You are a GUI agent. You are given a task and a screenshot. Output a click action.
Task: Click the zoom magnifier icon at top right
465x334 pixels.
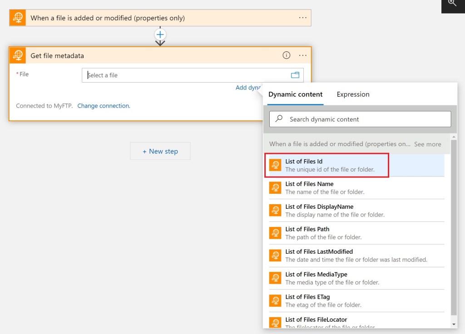pos(452,3)
